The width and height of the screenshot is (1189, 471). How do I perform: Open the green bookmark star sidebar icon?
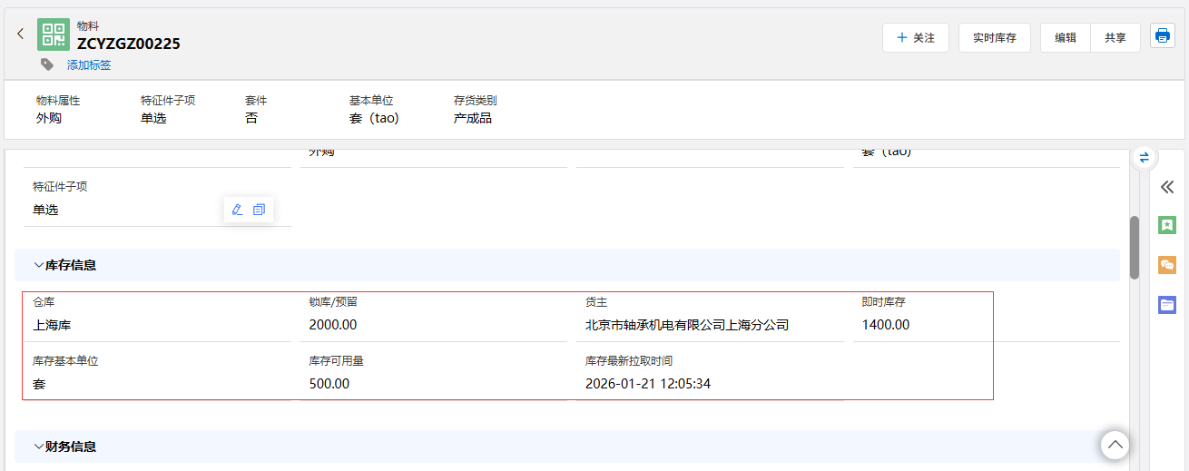pos(1167,225)
